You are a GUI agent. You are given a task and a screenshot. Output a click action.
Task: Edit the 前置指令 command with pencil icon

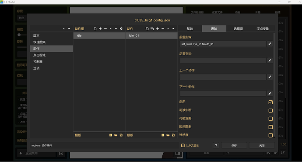(270, 44)
